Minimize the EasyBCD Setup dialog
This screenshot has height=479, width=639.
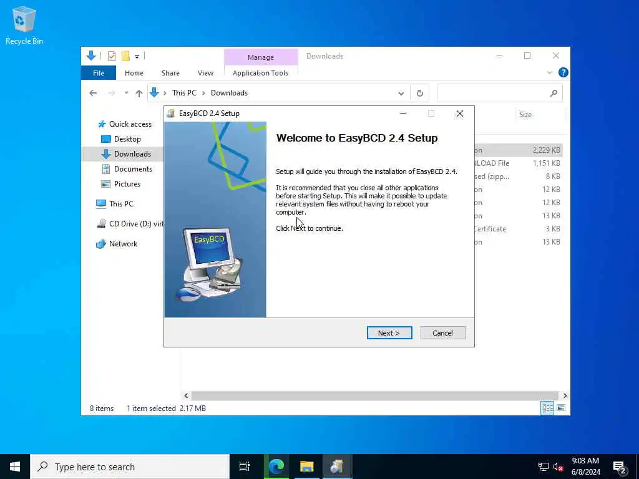pos(403,114)
